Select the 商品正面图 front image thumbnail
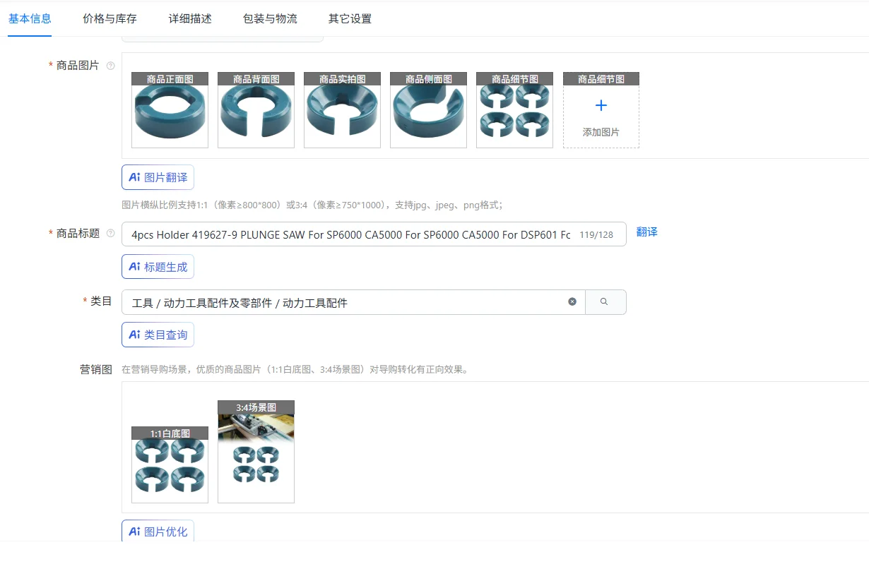The image size is (869, 569). (170, 109)
